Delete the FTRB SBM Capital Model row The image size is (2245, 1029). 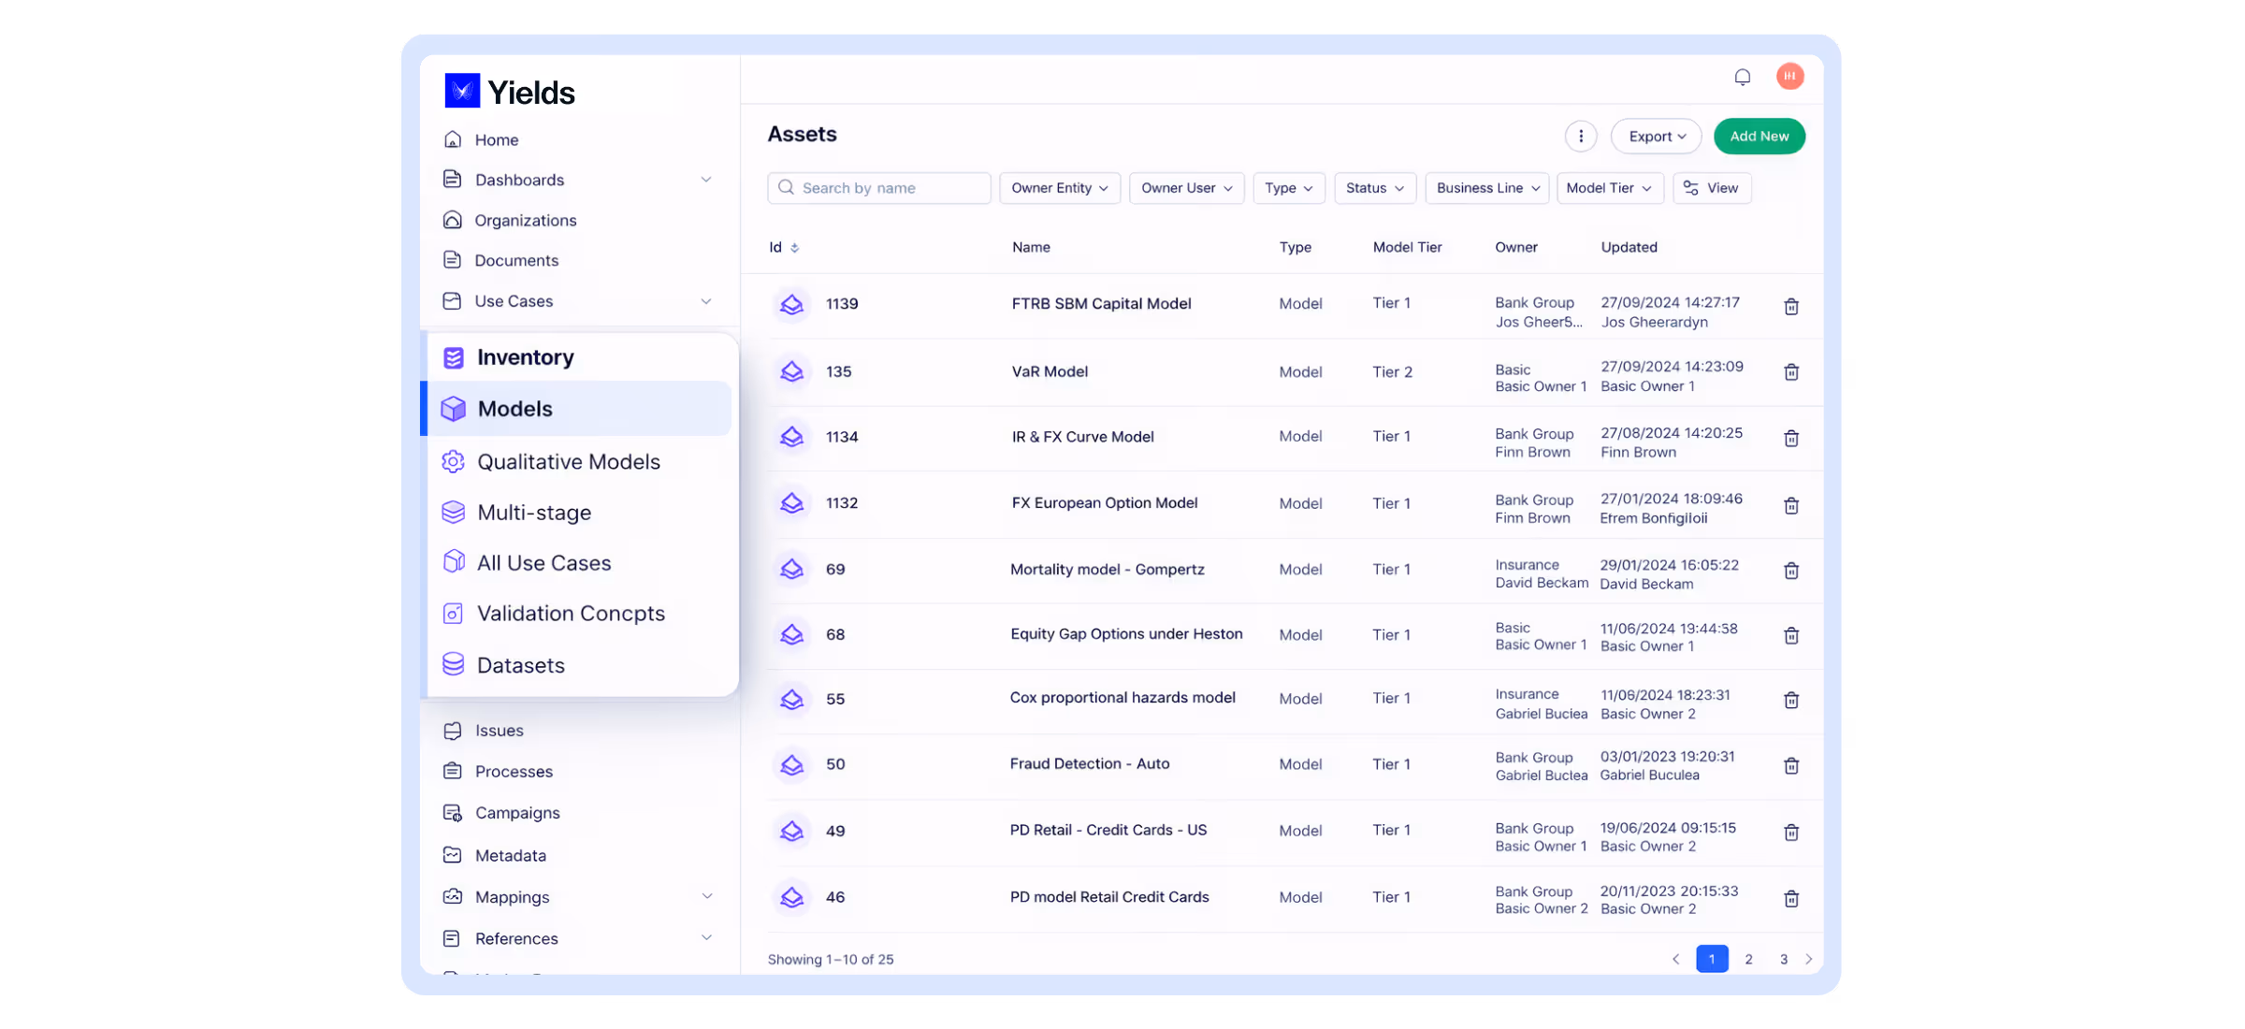pyautogui.click(x=1790, y=307)
